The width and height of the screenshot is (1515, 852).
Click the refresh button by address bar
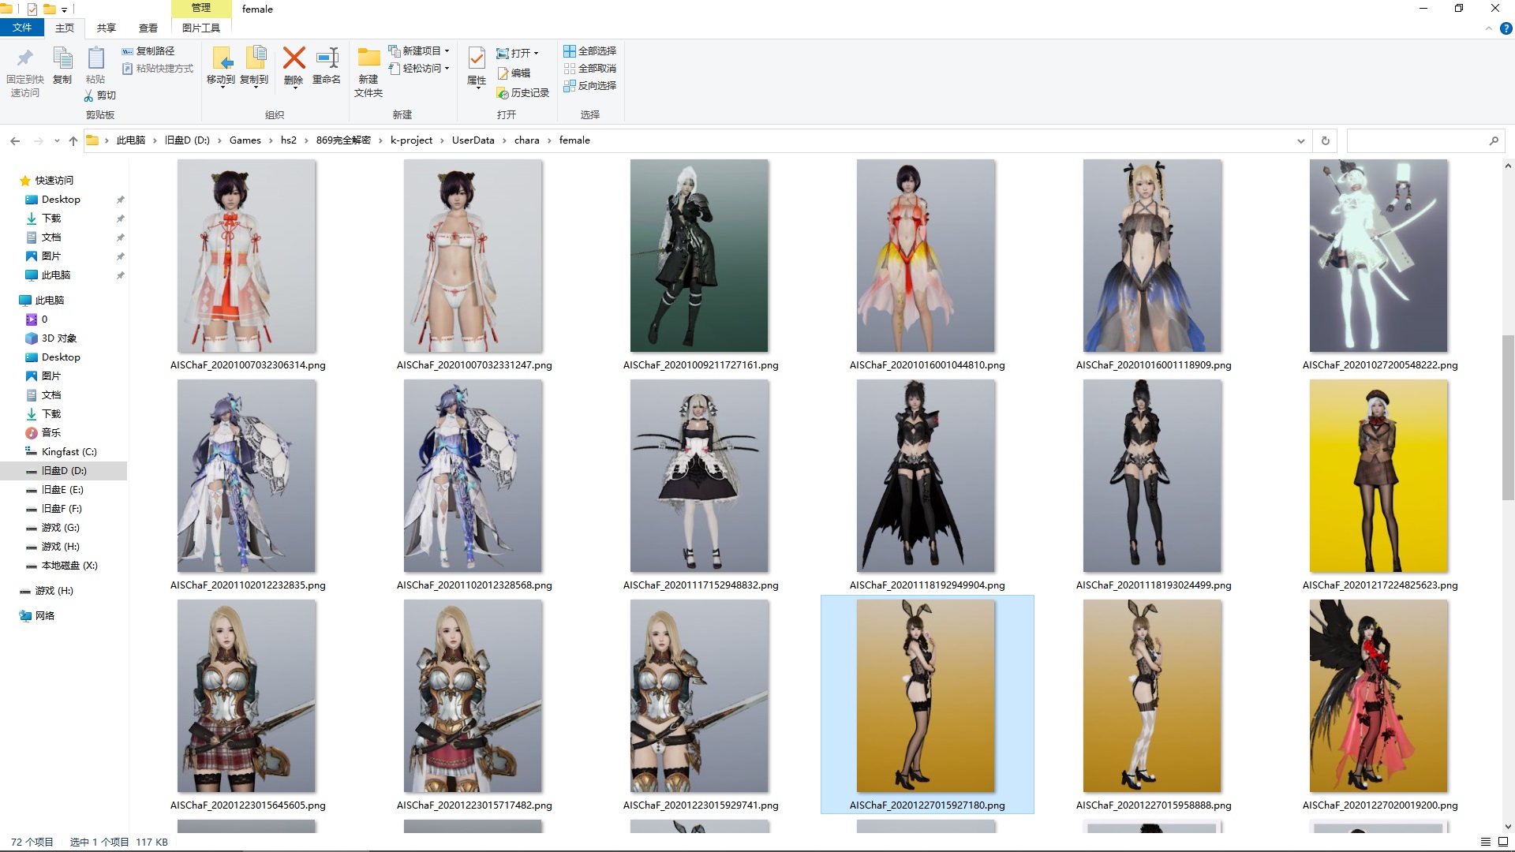click(x=1326, y=140)
